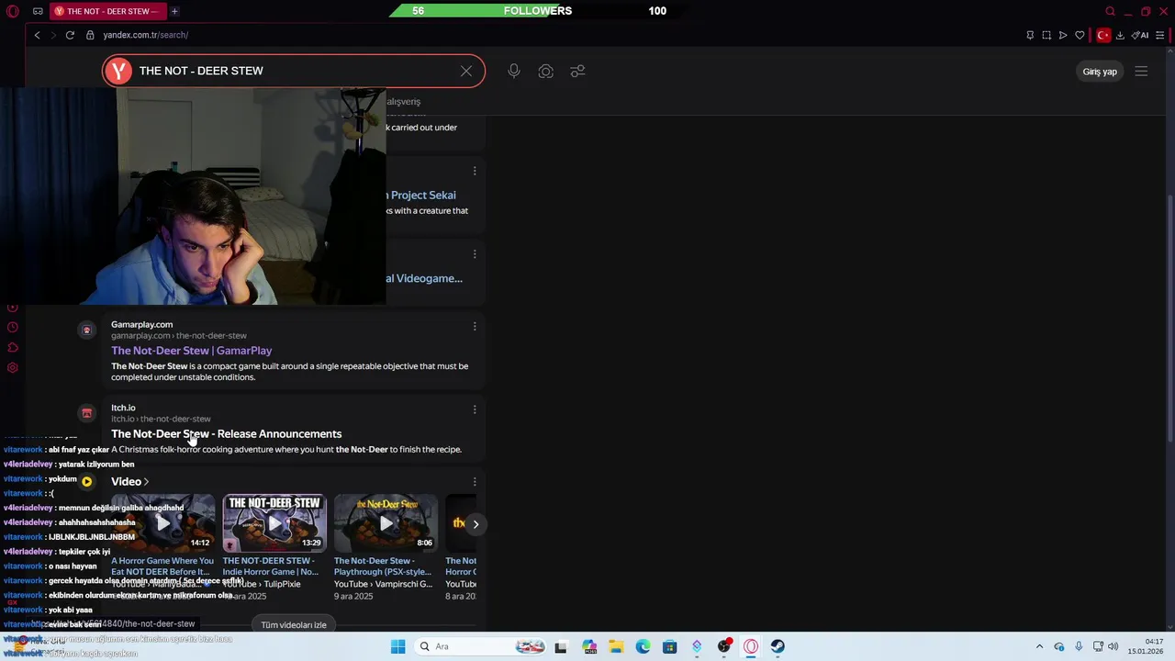
Task: Open the Project Sekai result link
Action: 421,196
